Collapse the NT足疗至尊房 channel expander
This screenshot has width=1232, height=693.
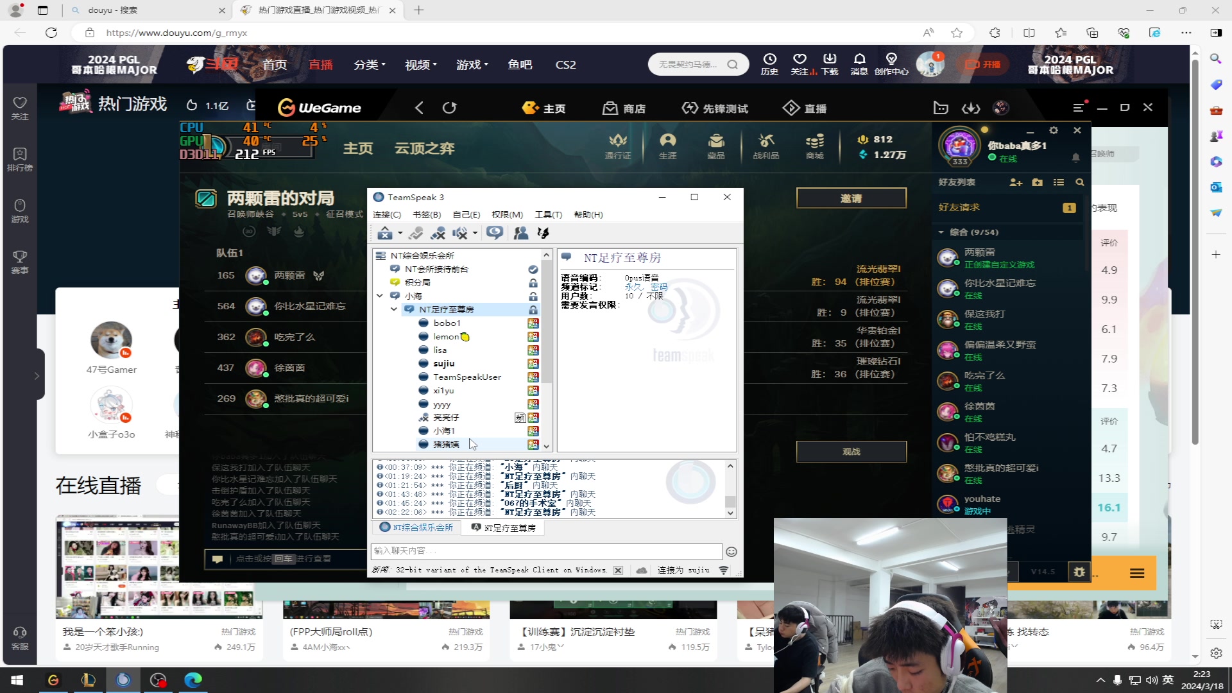click(394, 309)
